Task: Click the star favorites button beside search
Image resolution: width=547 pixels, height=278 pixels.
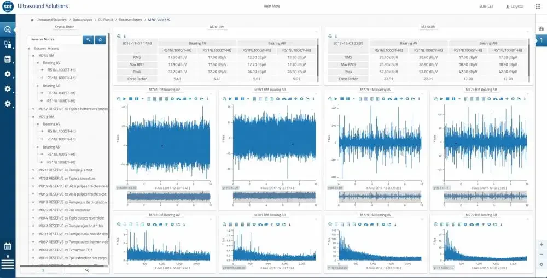Action: click(x=100, y=39)
